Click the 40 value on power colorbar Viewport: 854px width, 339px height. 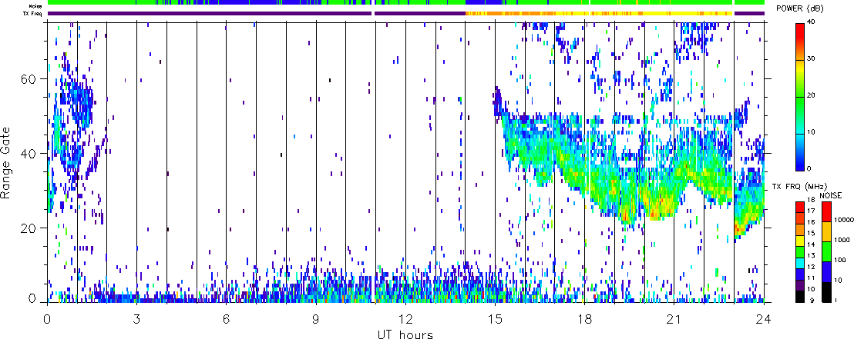(x=810, y=22)
